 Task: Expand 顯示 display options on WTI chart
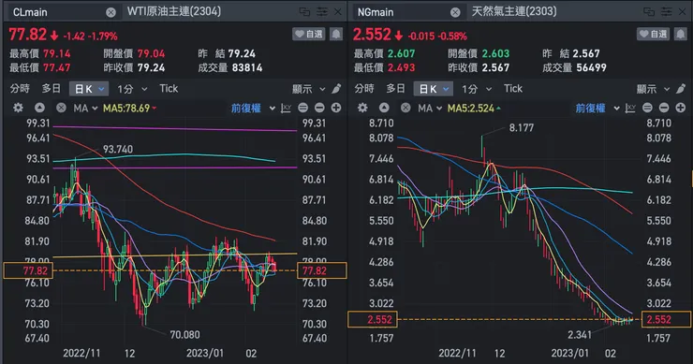[x=308, y=89]
